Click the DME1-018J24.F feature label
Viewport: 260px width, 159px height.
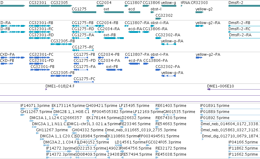click(x=60, y=86)
